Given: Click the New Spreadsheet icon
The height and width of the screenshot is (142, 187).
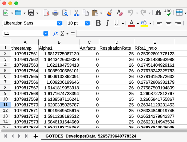Looking at the screenshot, I should pos(6,13).
